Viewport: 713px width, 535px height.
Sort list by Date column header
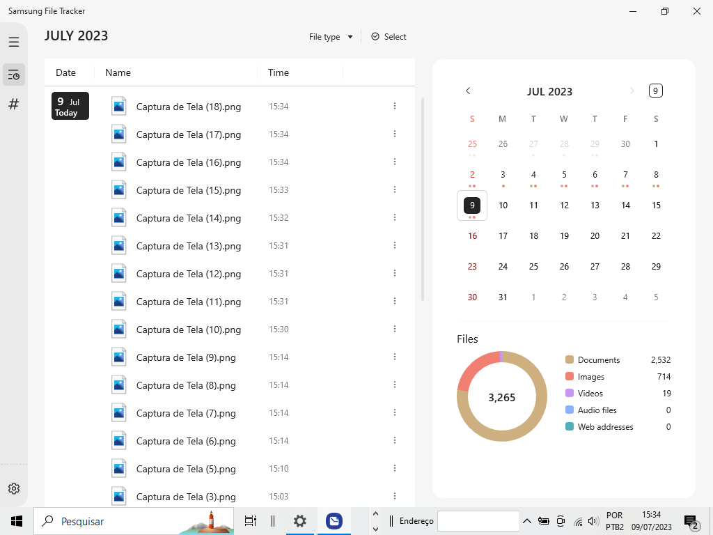tap(66, 72)
